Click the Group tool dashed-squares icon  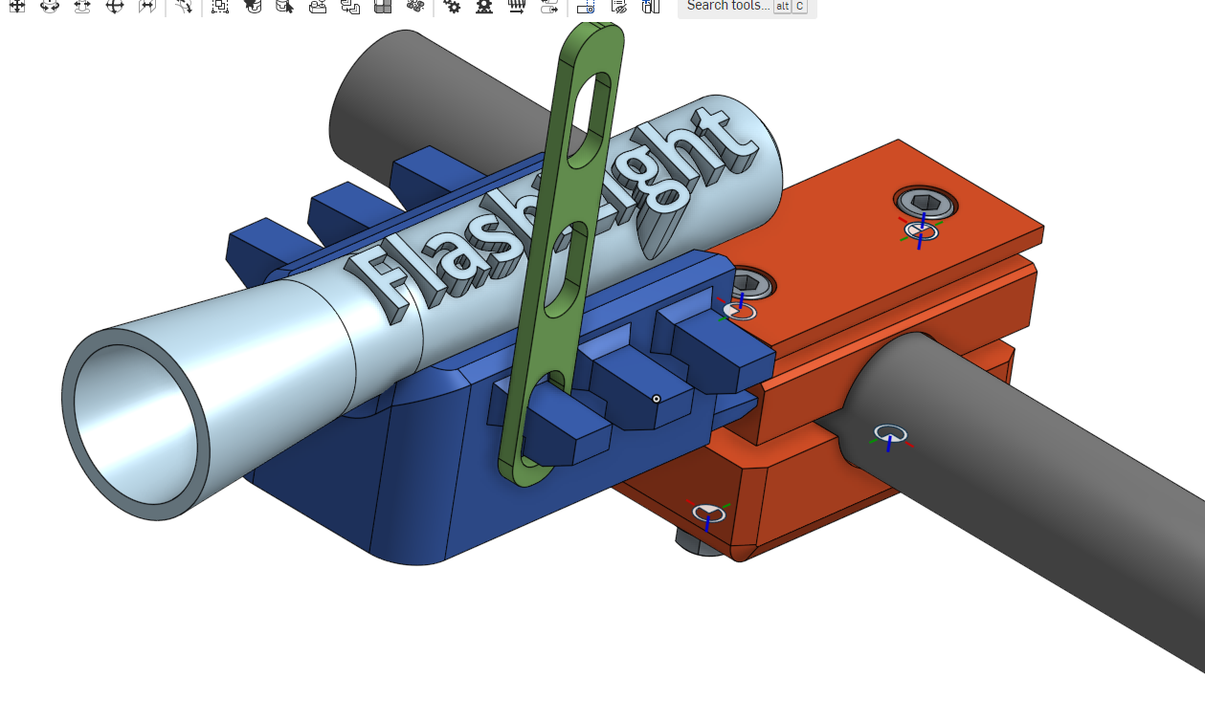tap(220, 6)
